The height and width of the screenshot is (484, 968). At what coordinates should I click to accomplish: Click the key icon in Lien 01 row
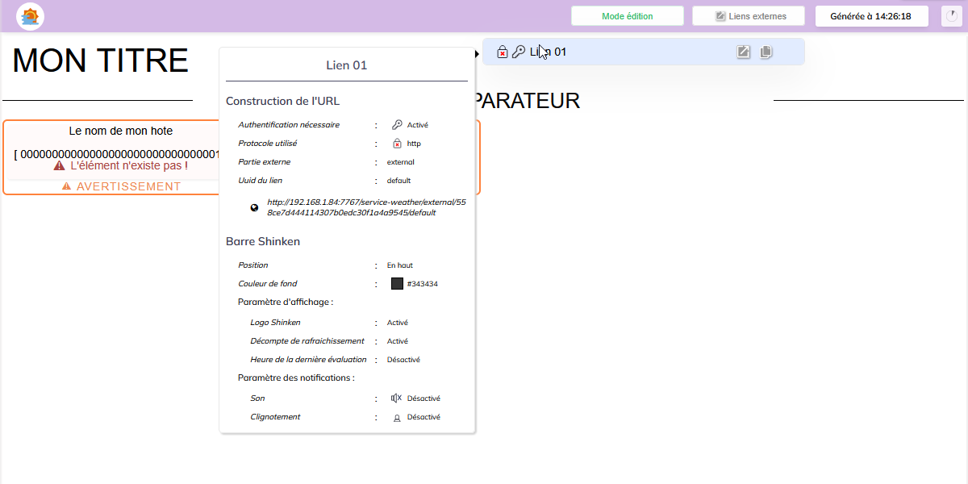519,52
